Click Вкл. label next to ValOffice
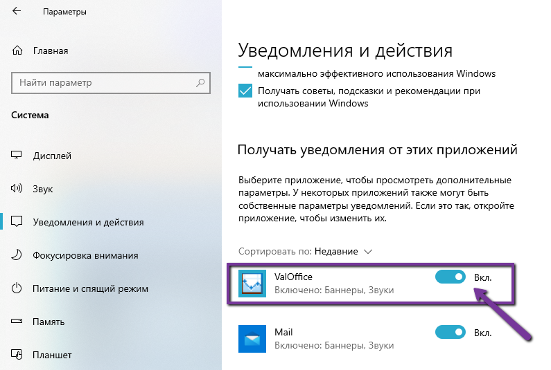The height and width of the screenshot is (370, 551). coord(482,277)
